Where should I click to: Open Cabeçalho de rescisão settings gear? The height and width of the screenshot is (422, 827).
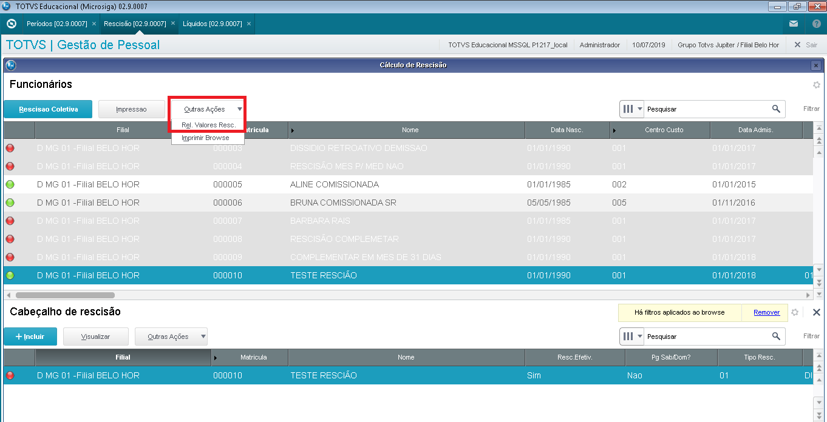point(795,312)
